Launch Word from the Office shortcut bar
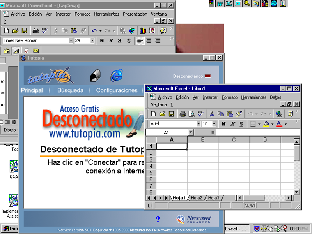Viewport: 312px width, 234px height. click(220, 4)
